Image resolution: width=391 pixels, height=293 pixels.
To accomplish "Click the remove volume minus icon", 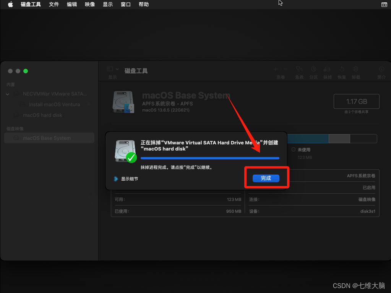I will (286, 69).
